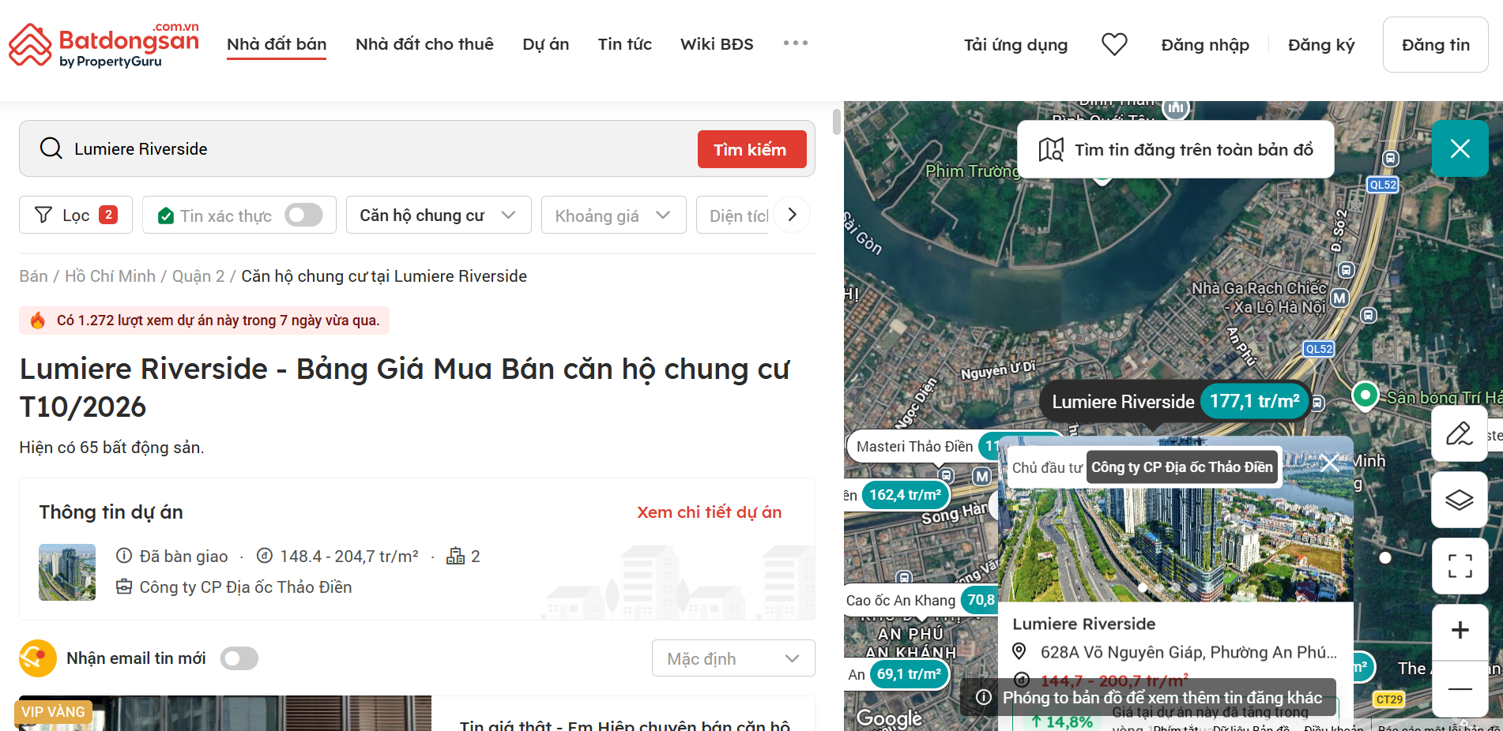Image resolution: width=1503 pixels, height=731 pixels.
Task: Toggle Nhận email tin mới switch
Action: pos(239,658)
